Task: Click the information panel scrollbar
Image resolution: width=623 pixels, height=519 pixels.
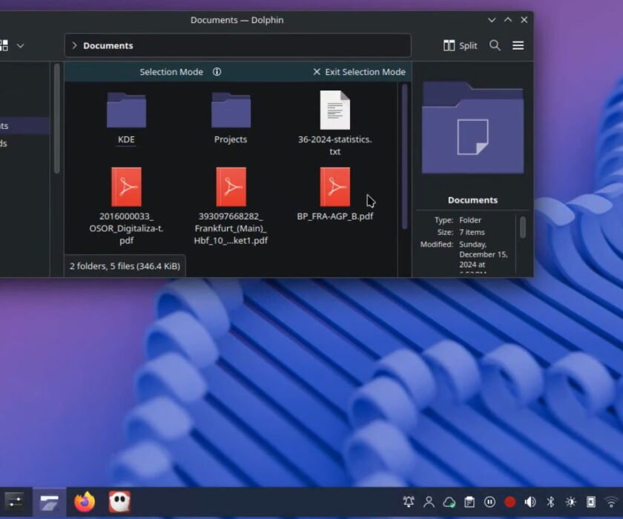Action: click(522, 227)
